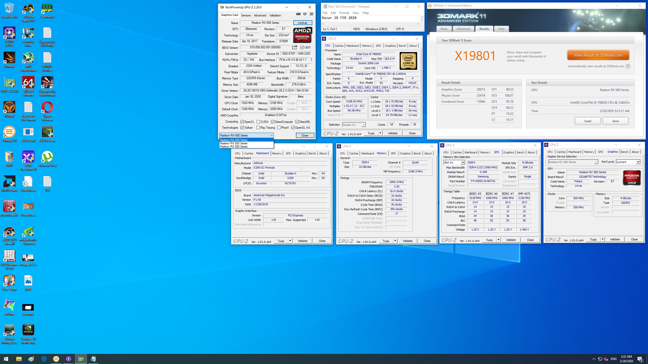Enable automatically view results at 3DMark.com

[628, 66]
